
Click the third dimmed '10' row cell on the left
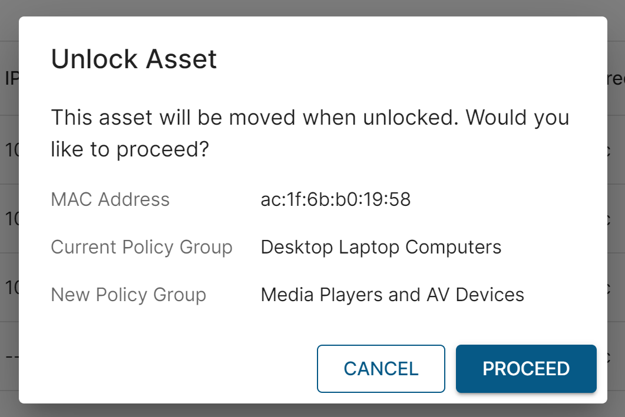click(11, 288)
